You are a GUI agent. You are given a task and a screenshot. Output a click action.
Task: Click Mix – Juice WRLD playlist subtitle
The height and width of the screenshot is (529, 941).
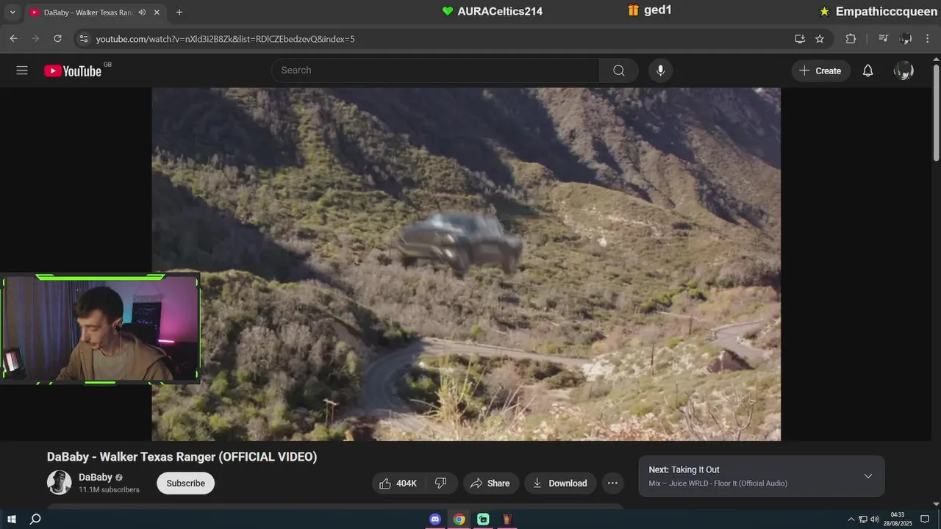[718, 483]
